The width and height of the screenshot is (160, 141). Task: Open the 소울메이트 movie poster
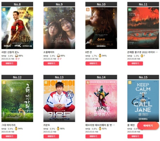click(x=59, y=28)
